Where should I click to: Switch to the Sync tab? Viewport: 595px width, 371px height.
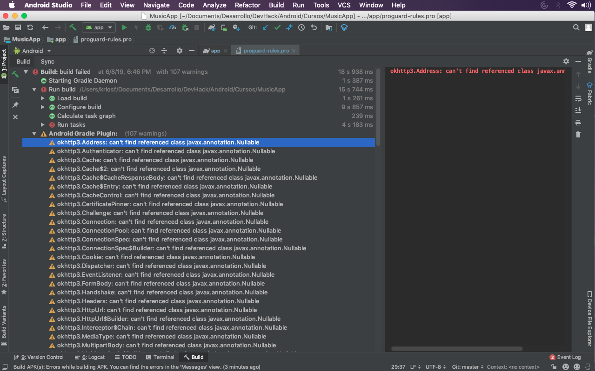(47, 61)
